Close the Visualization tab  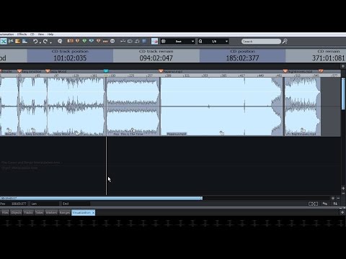click(93, 213)
